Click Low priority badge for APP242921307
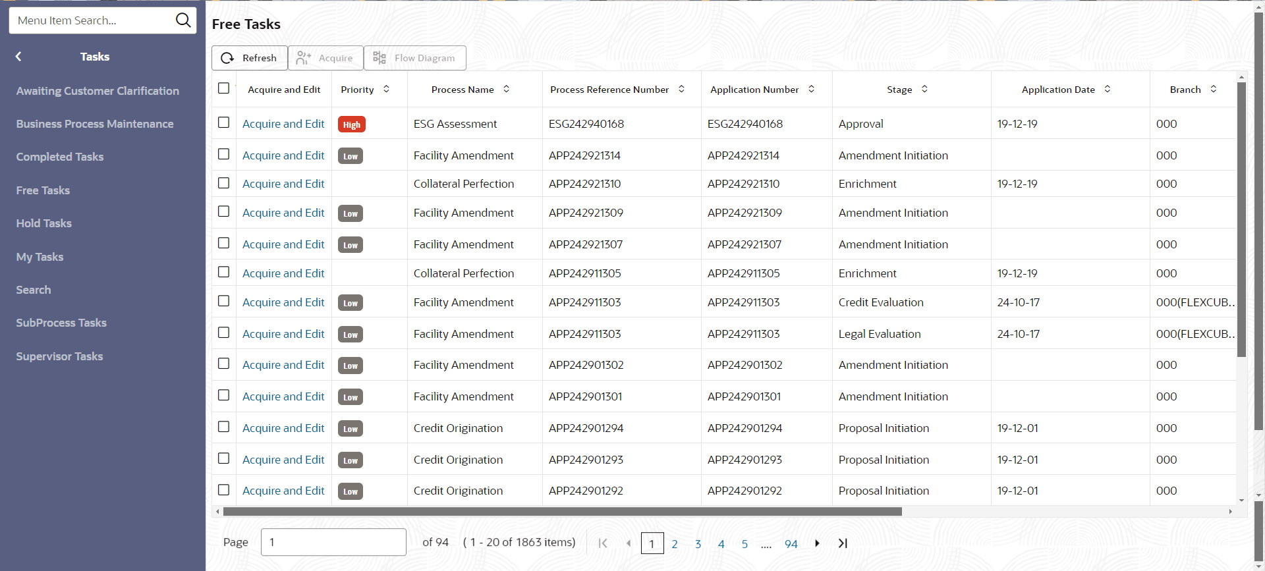Screen dimensions: 1265x571 (351, 245)
